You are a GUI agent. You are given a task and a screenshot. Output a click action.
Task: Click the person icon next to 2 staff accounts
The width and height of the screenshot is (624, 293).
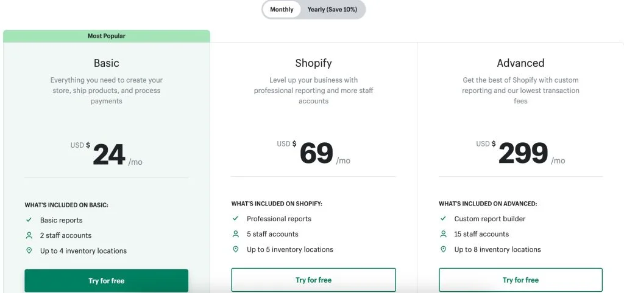[x=29, y=235]
